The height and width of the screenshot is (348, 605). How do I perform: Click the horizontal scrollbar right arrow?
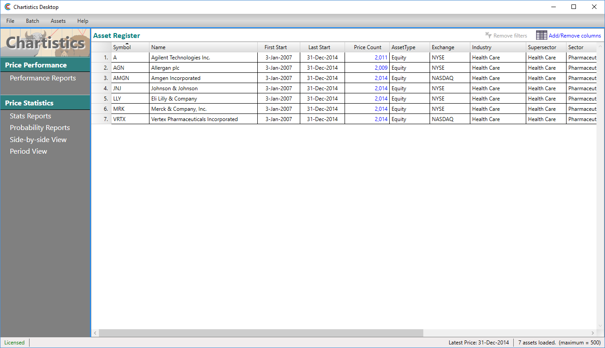(593, 333)
